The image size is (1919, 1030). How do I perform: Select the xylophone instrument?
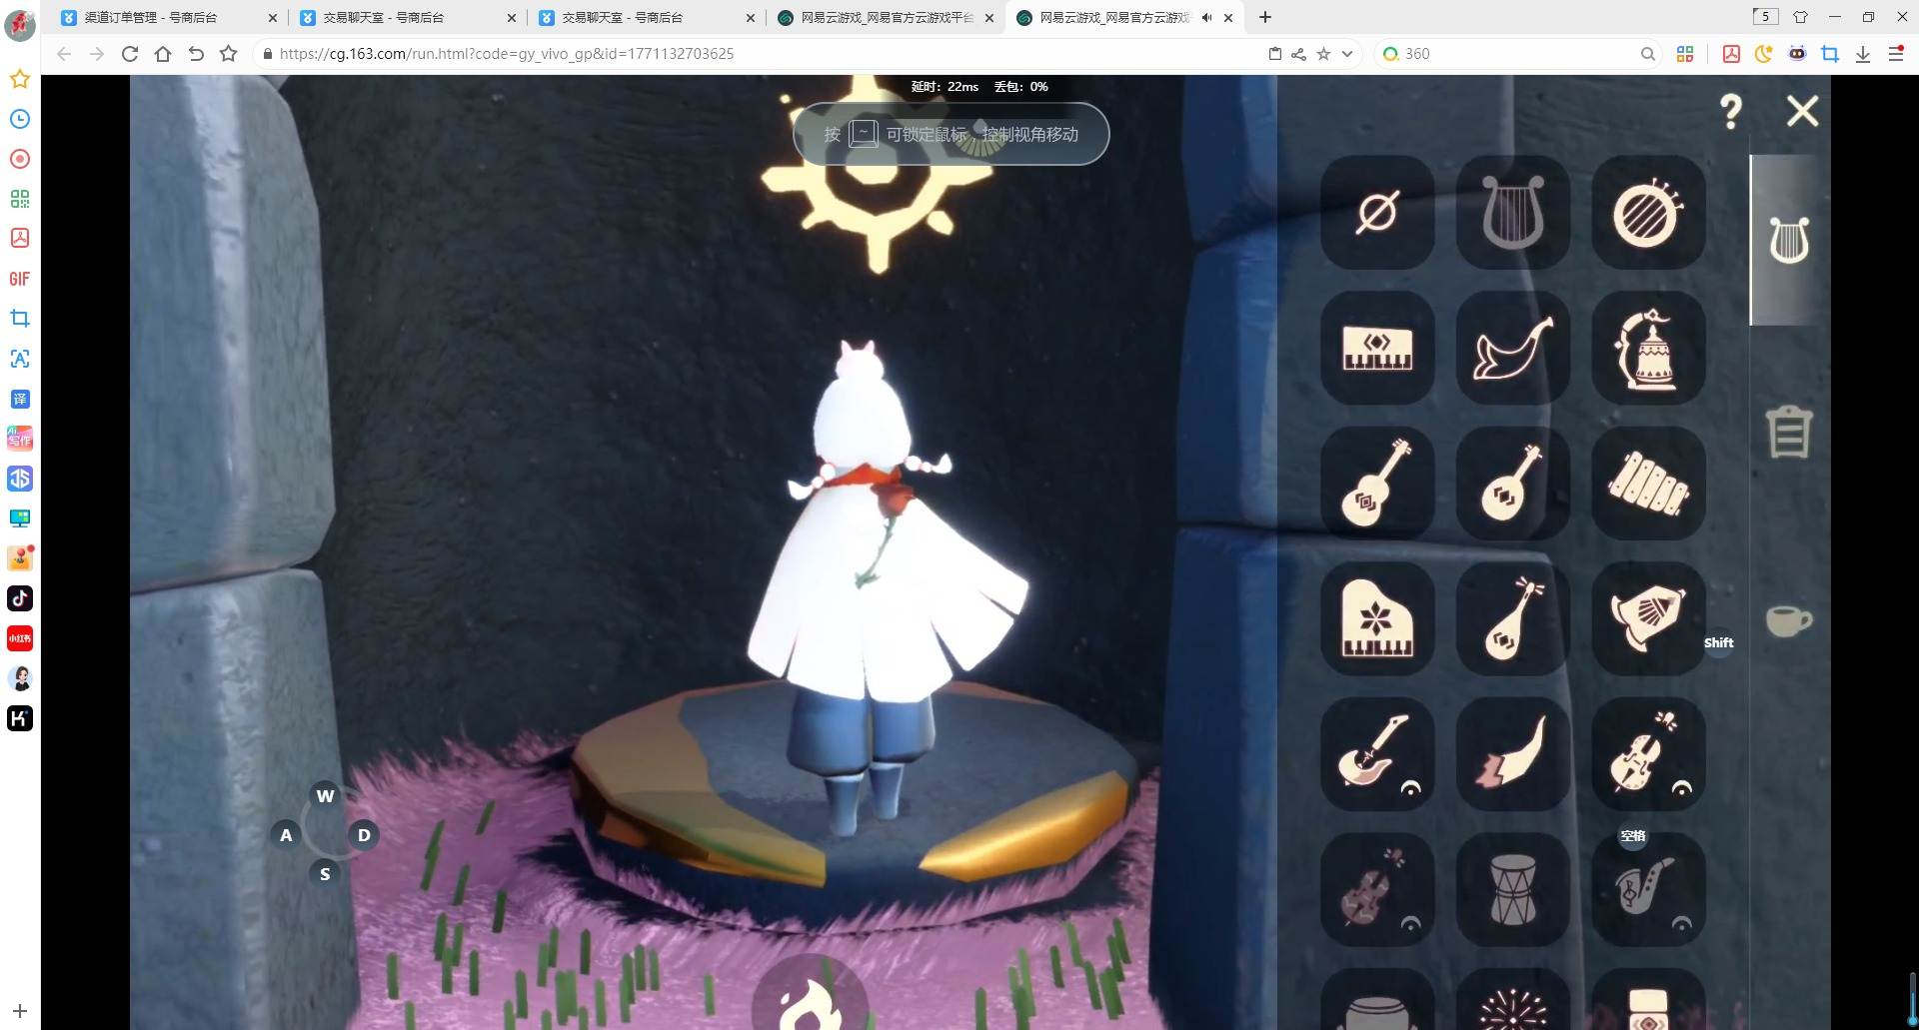click(x=1648, y=483)
